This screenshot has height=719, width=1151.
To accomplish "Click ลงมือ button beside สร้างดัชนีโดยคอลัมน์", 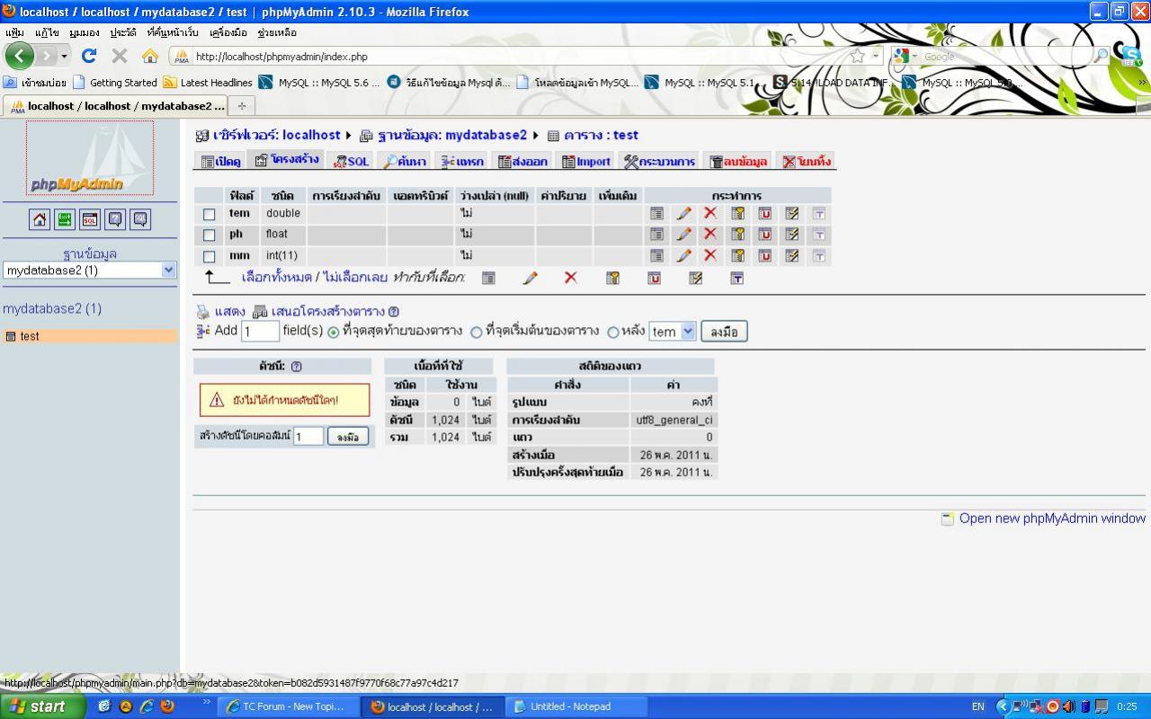I will click(348, 437).
